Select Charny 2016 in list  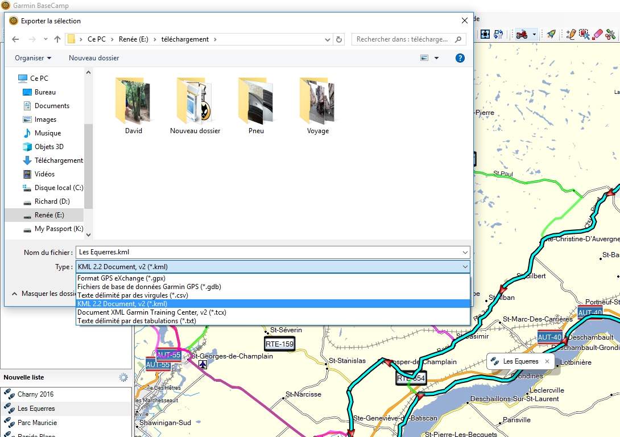(x=66, y=394)
